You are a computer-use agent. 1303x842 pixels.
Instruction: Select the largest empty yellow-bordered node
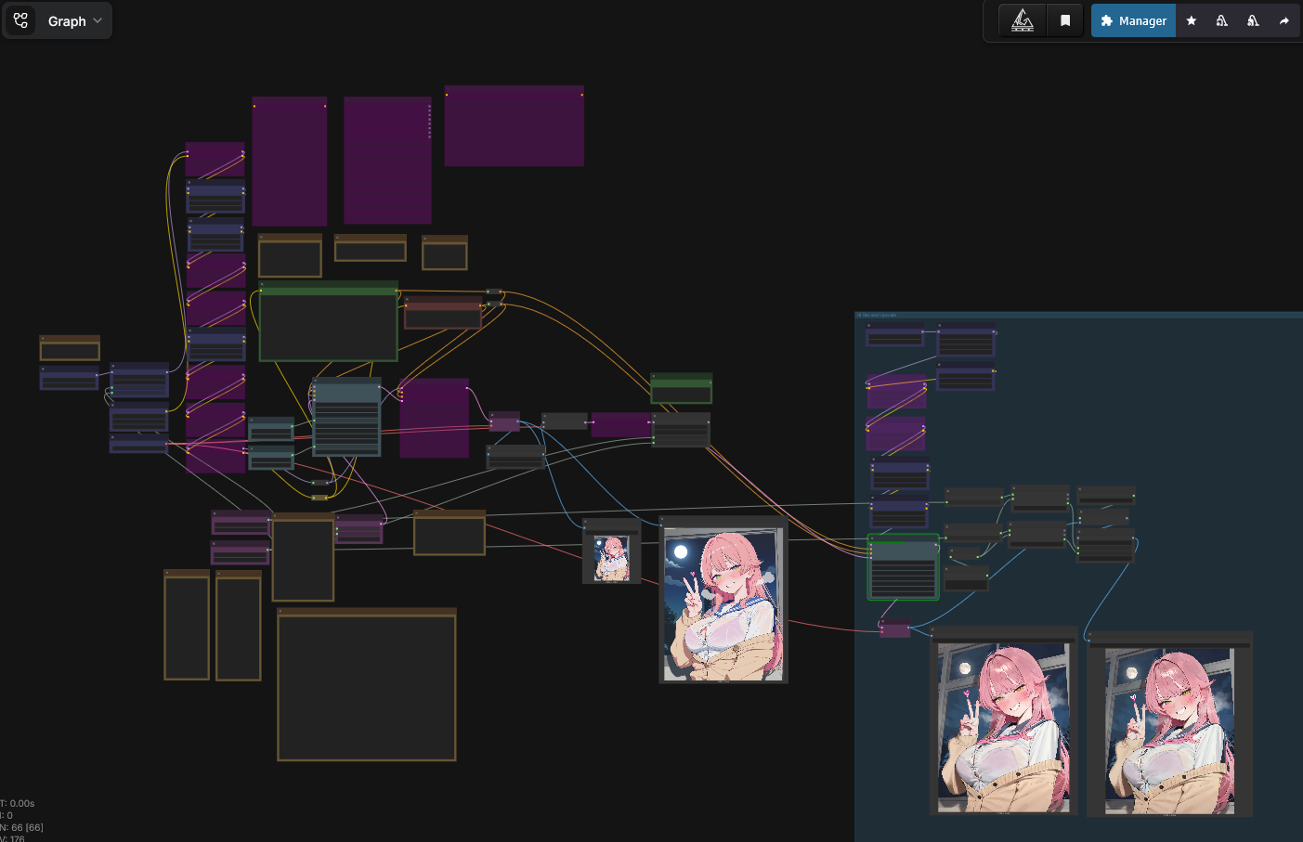tap(367, 684)
